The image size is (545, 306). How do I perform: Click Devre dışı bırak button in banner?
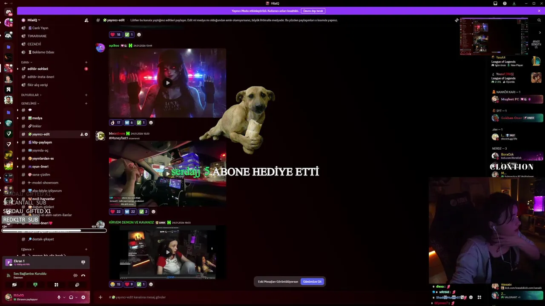point(313,11)
